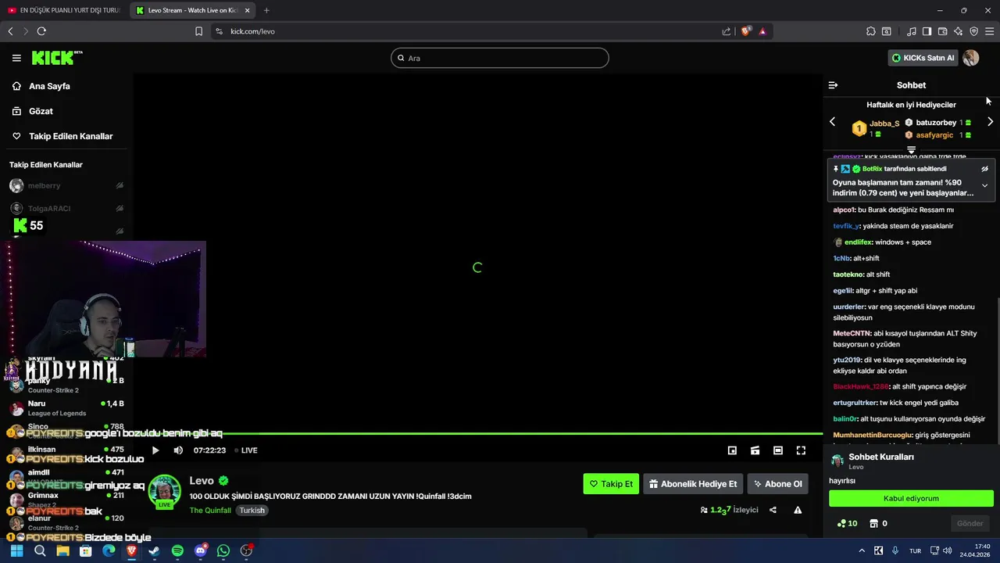The image size is (1000, 563).
Task: Expand the pinned BotRix message
Action: coord(984,186)
